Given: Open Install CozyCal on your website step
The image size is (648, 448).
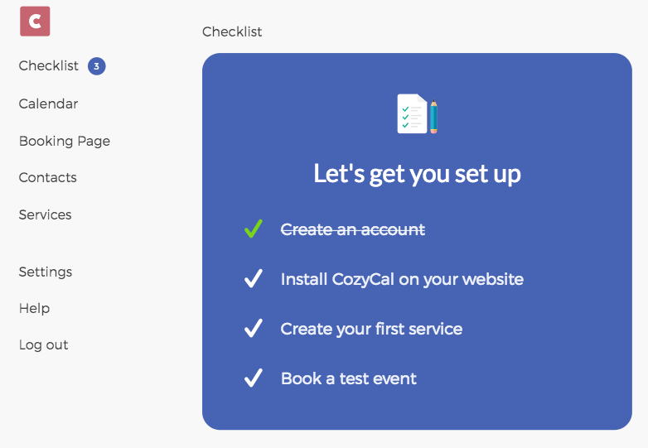Looking at the screenshot, I should tap(402, 279).
